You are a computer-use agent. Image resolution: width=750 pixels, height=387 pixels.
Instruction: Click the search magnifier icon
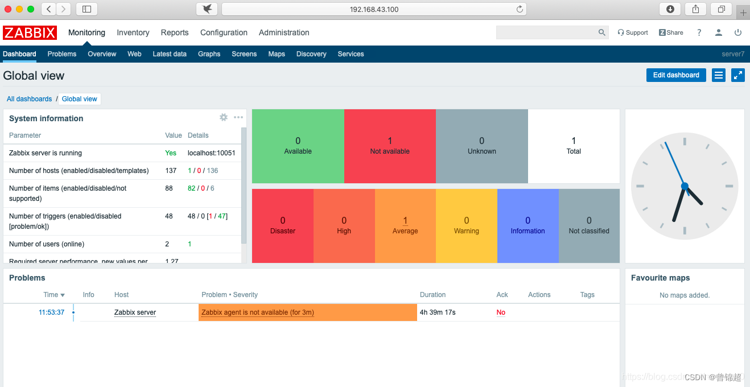(602, 32)
